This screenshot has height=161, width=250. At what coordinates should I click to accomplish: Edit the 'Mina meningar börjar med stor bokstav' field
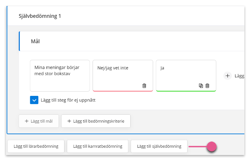(60, 76)
